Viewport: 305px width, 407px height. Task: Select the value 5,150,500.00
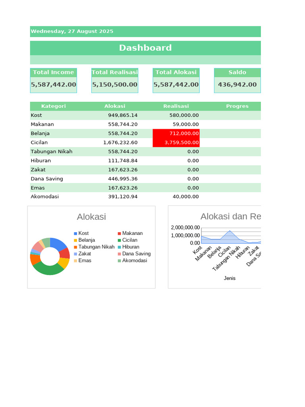tap(115, 85)
